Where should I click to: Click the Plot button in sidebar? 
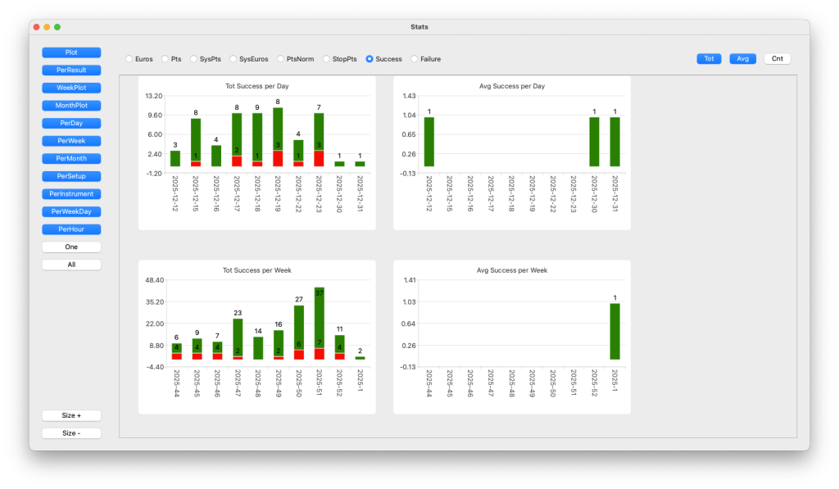[x=71, y=52]
